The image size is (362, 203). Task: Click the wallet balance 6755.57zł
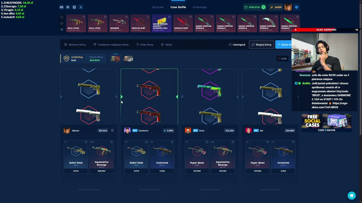click(x=254, y=7)
